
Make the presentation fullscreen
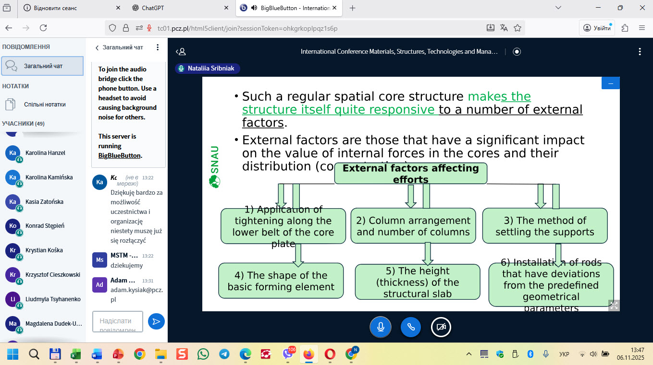[614, 305]
